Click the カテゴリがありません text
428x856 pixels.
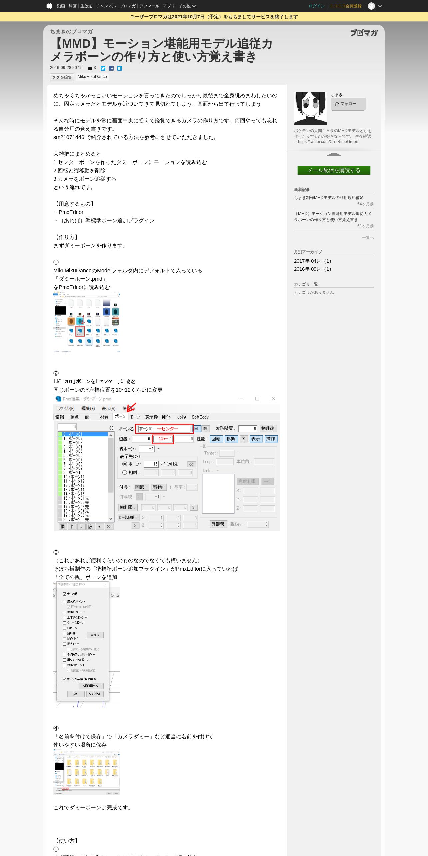(314, 292)
